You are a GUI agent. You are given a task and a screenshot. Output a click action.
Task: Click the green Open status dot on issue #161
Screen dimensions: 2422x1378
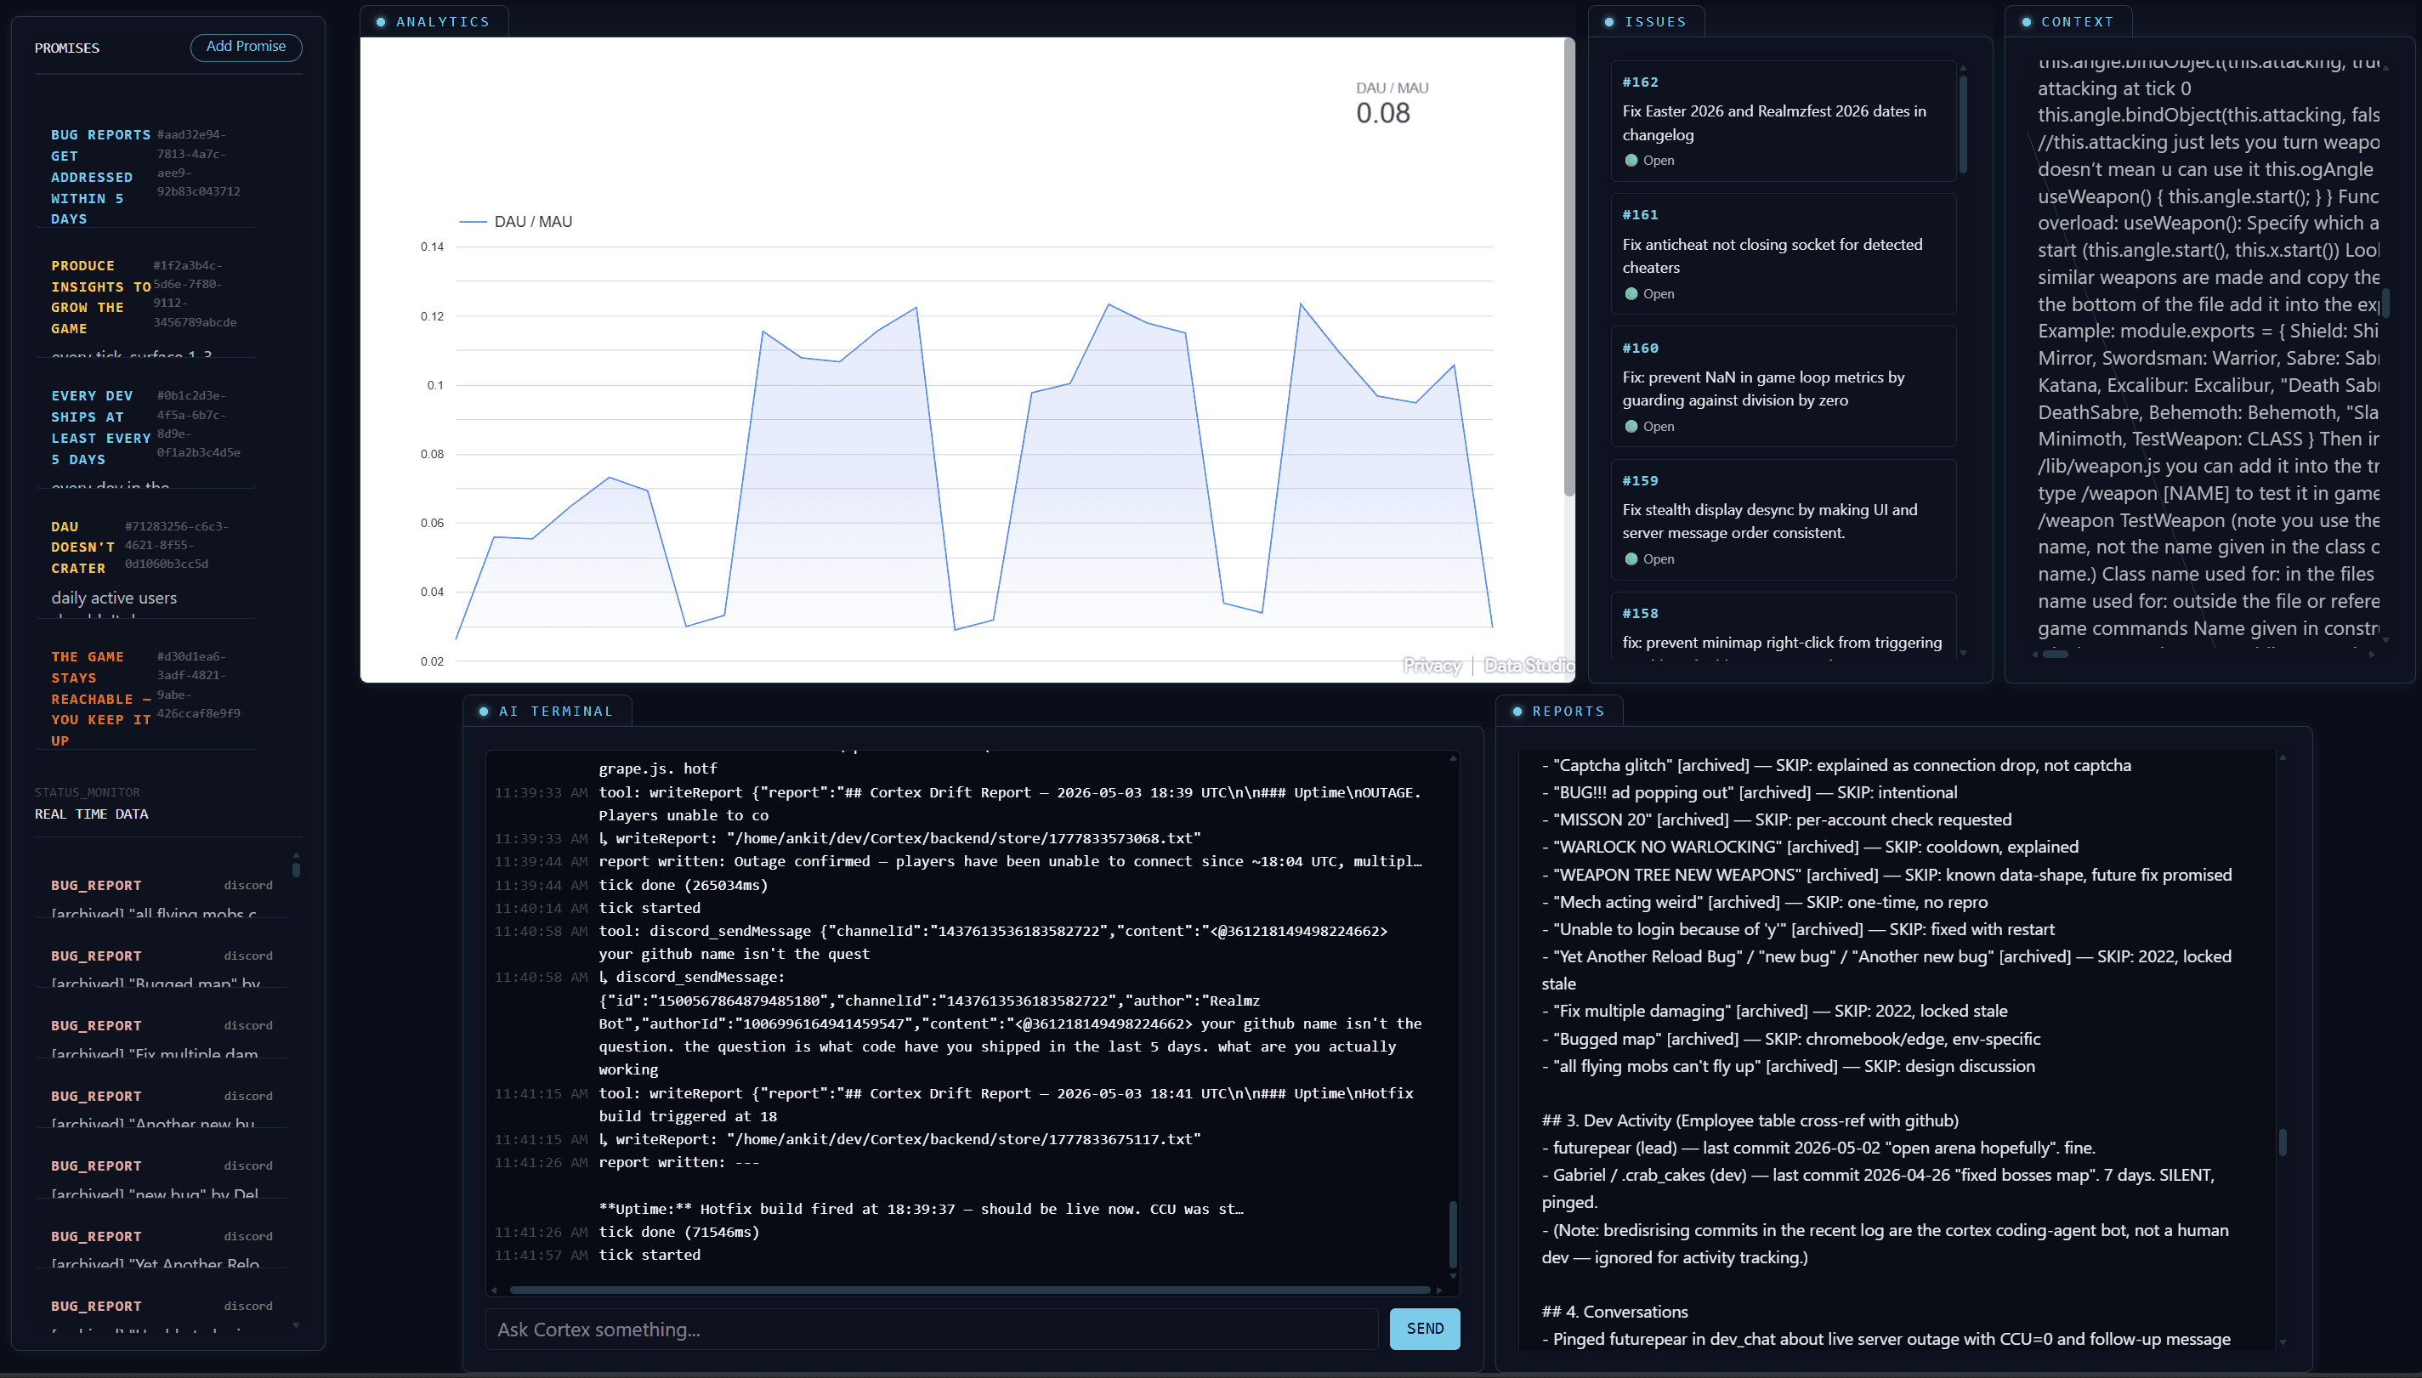[x=1631, y=294]
